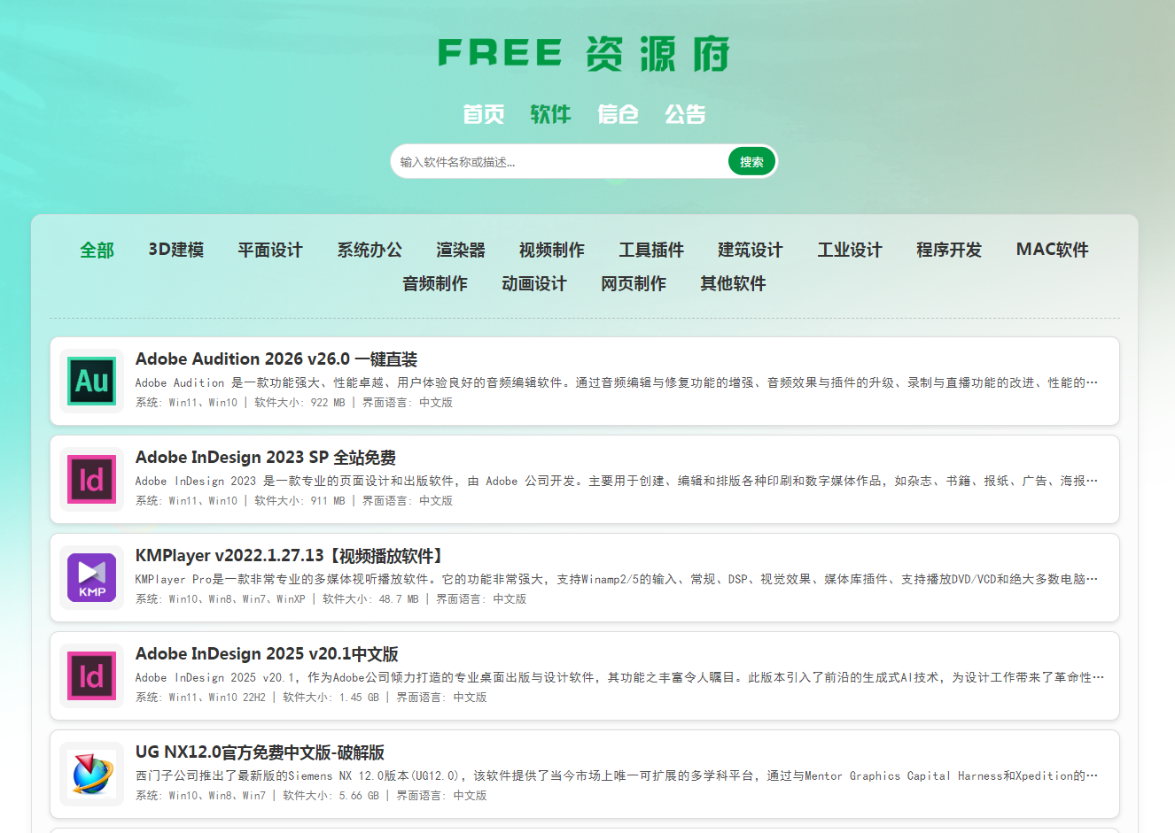Screen dimensions: 1175x833
Task: Select the 工具插件 category tab
Action: 651,250
